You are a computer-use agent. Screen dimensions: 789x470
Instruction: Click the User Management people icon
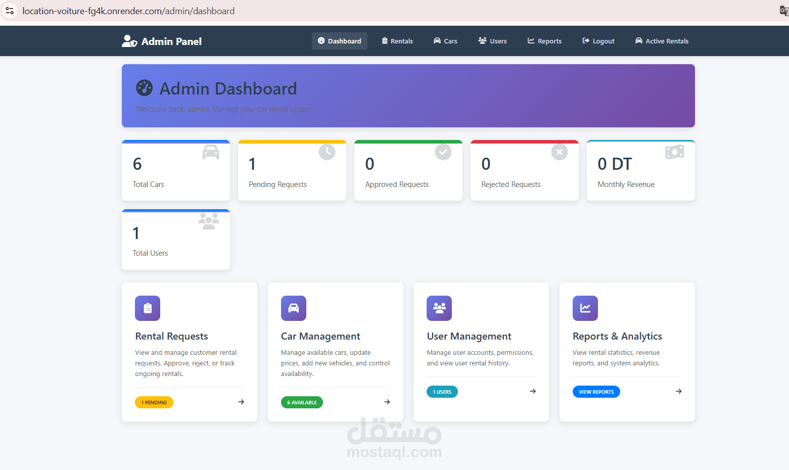point(439,308)
